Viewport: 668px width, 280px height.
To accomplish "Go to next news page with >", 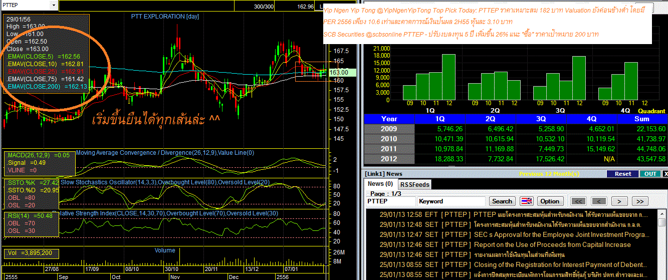I will [x=619, y=201].
